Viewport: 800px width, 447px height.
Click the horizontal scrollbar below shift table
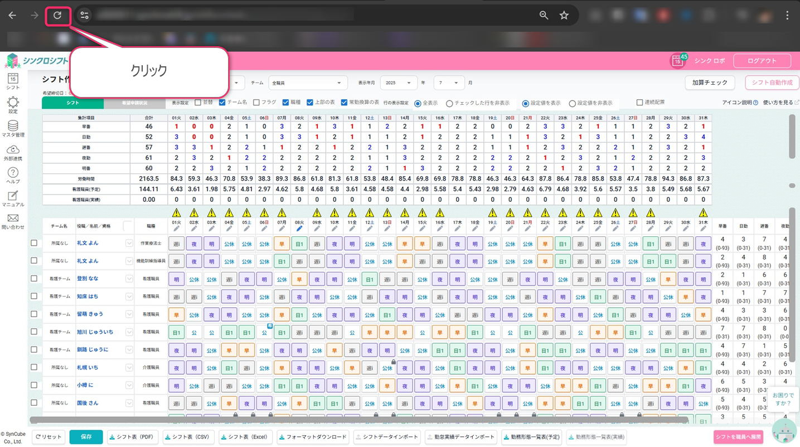tap(357, 420)
